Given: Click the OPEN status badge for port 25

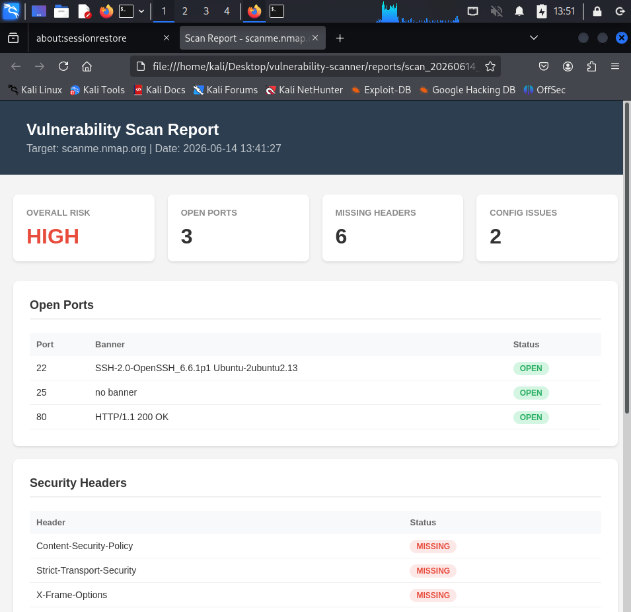Looking at the screenshot, I should coord(531,393).
